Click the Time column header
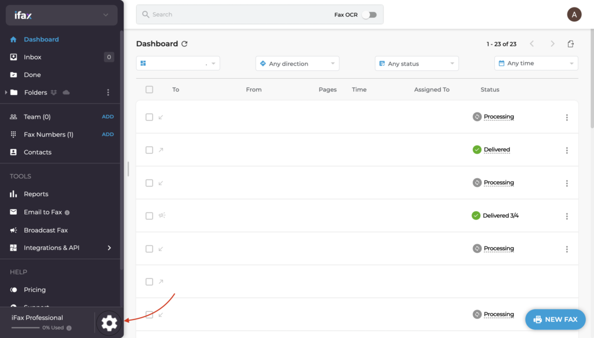 pyautogui.click(x=358, y=90)
